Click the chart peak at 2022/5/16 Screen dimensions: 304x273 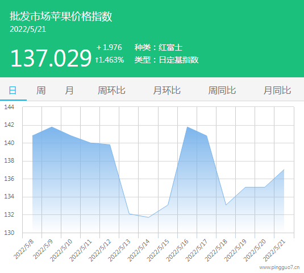tap(188, 127)
